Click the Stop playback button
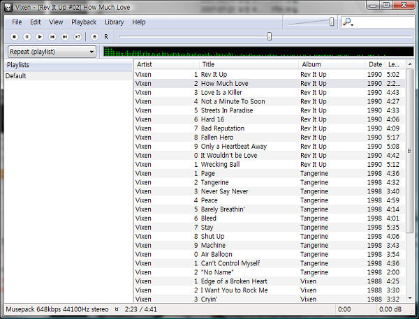 pyautogui.click(x=14, y=36)
